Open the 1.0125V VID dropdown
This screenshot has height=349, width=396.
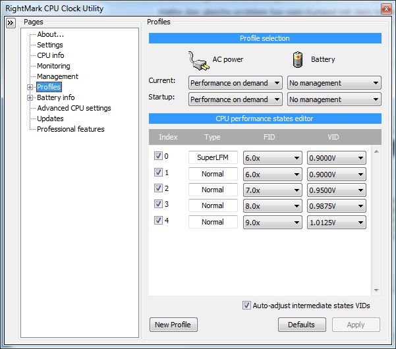(x=337, y=223)
